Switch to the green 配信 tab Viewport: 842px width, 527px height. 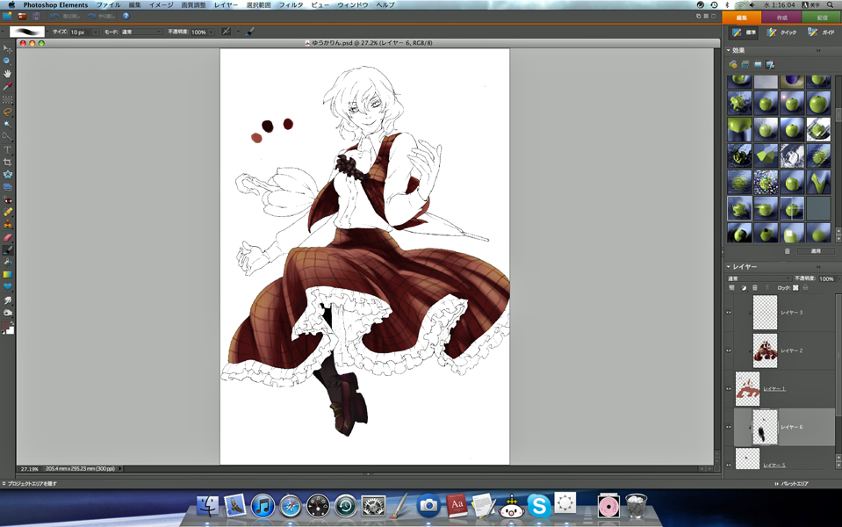[x=822, y=18]
